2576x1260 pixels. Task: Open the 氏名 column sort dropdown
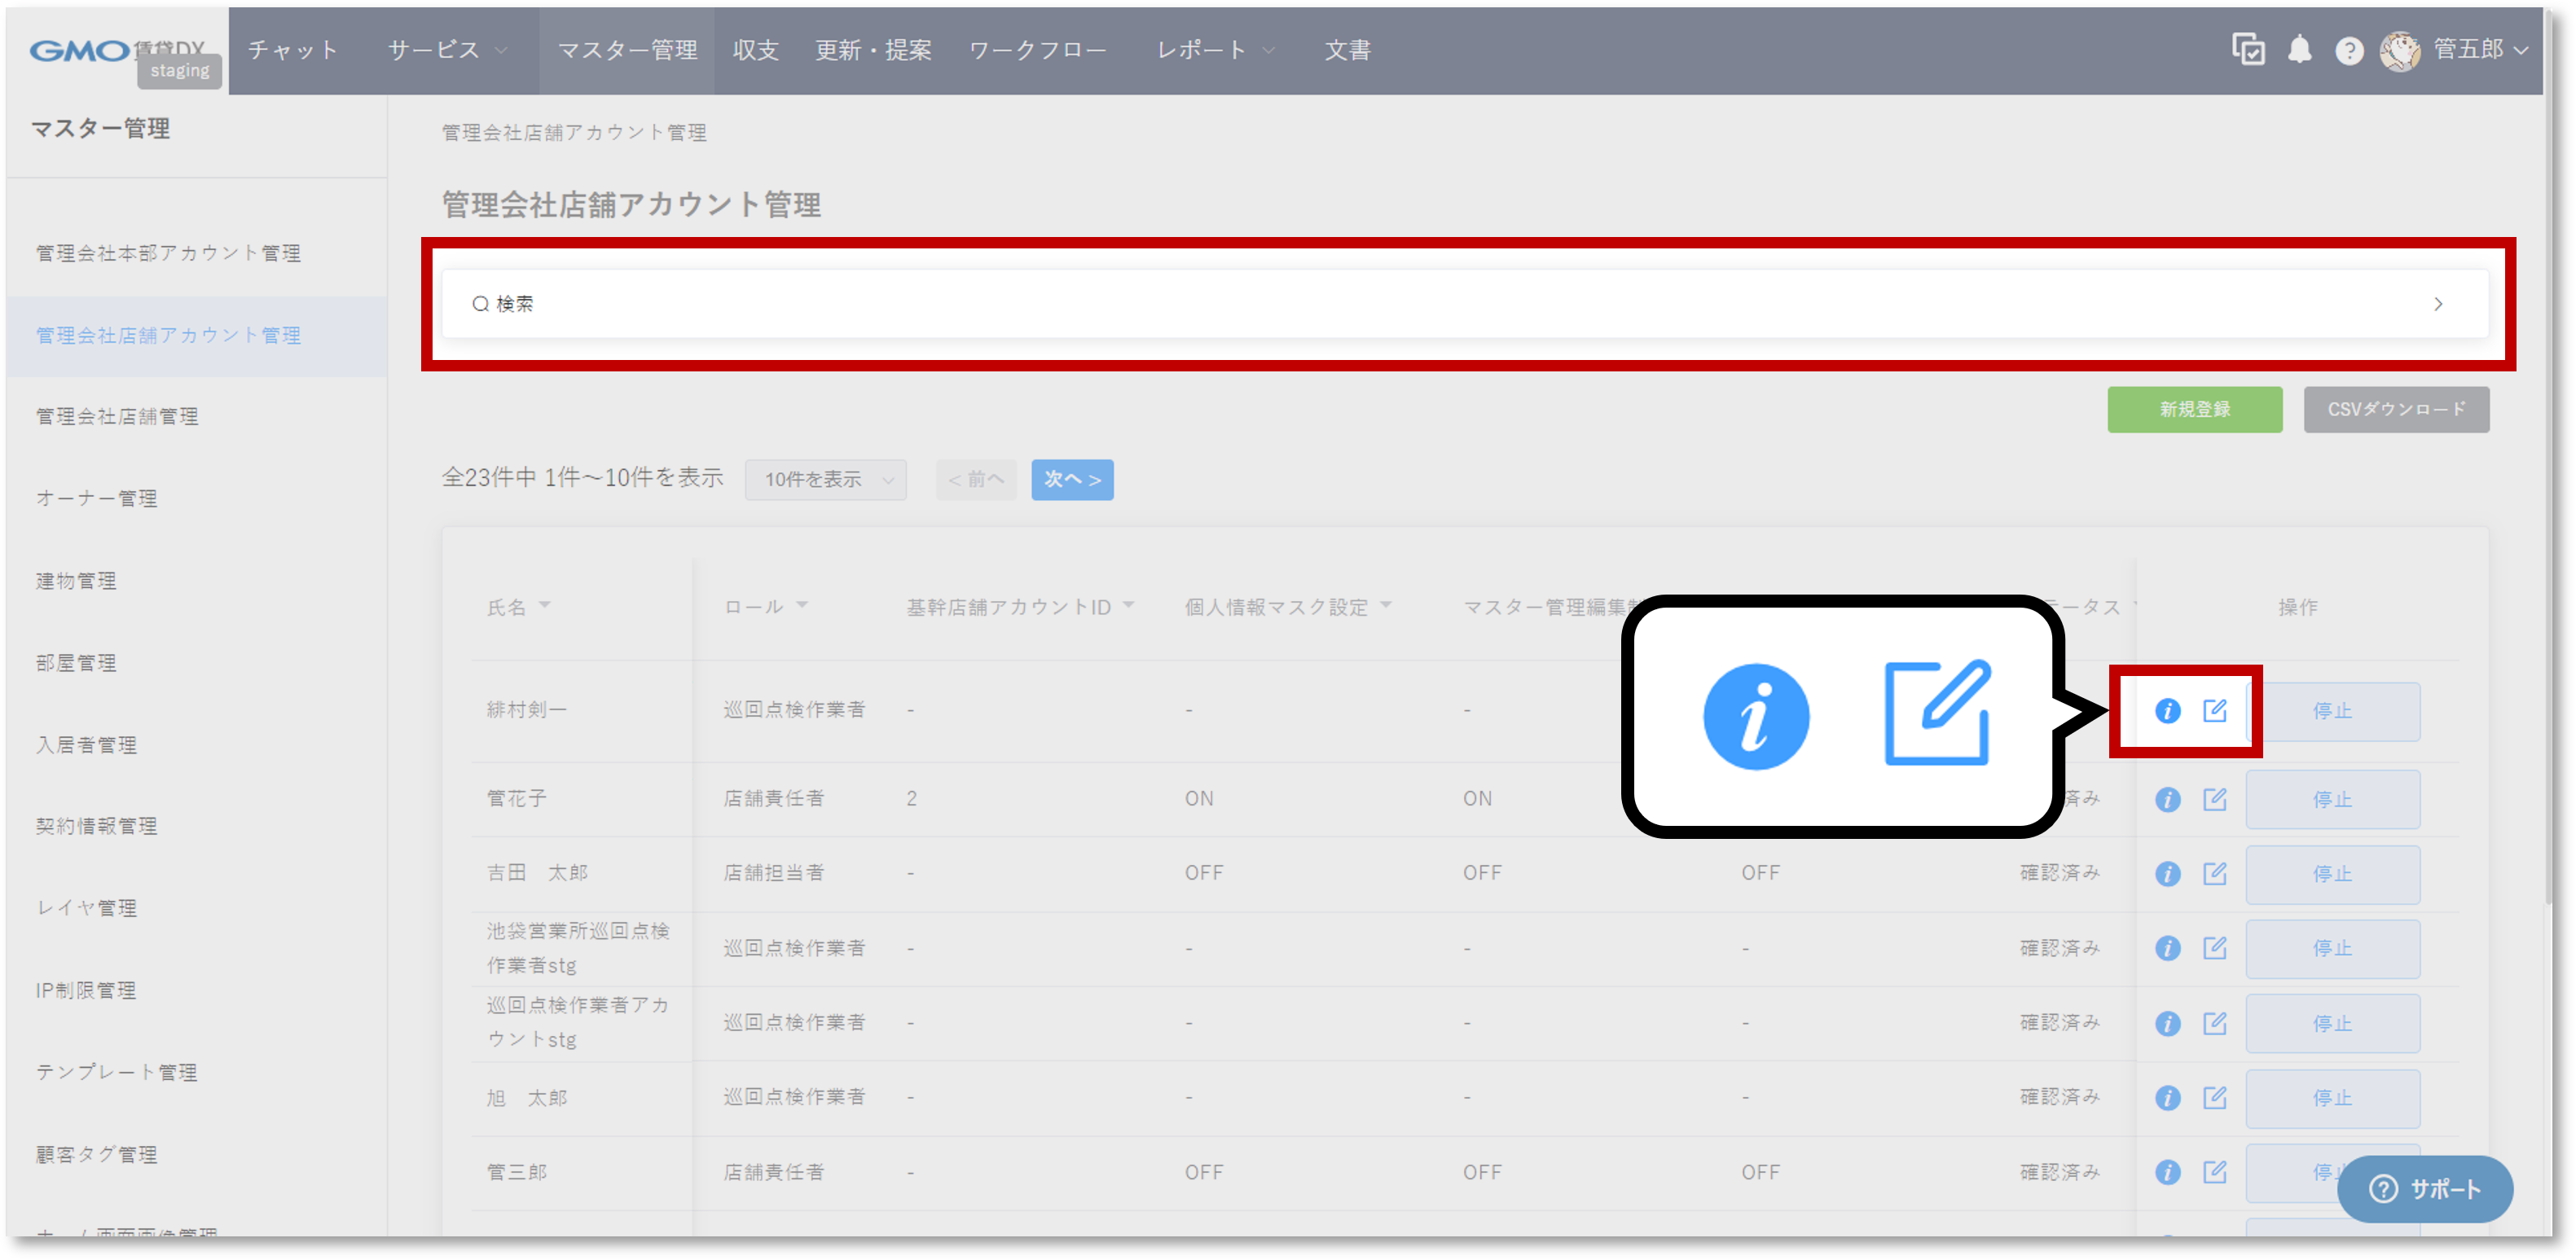click(x=545, y=605)
